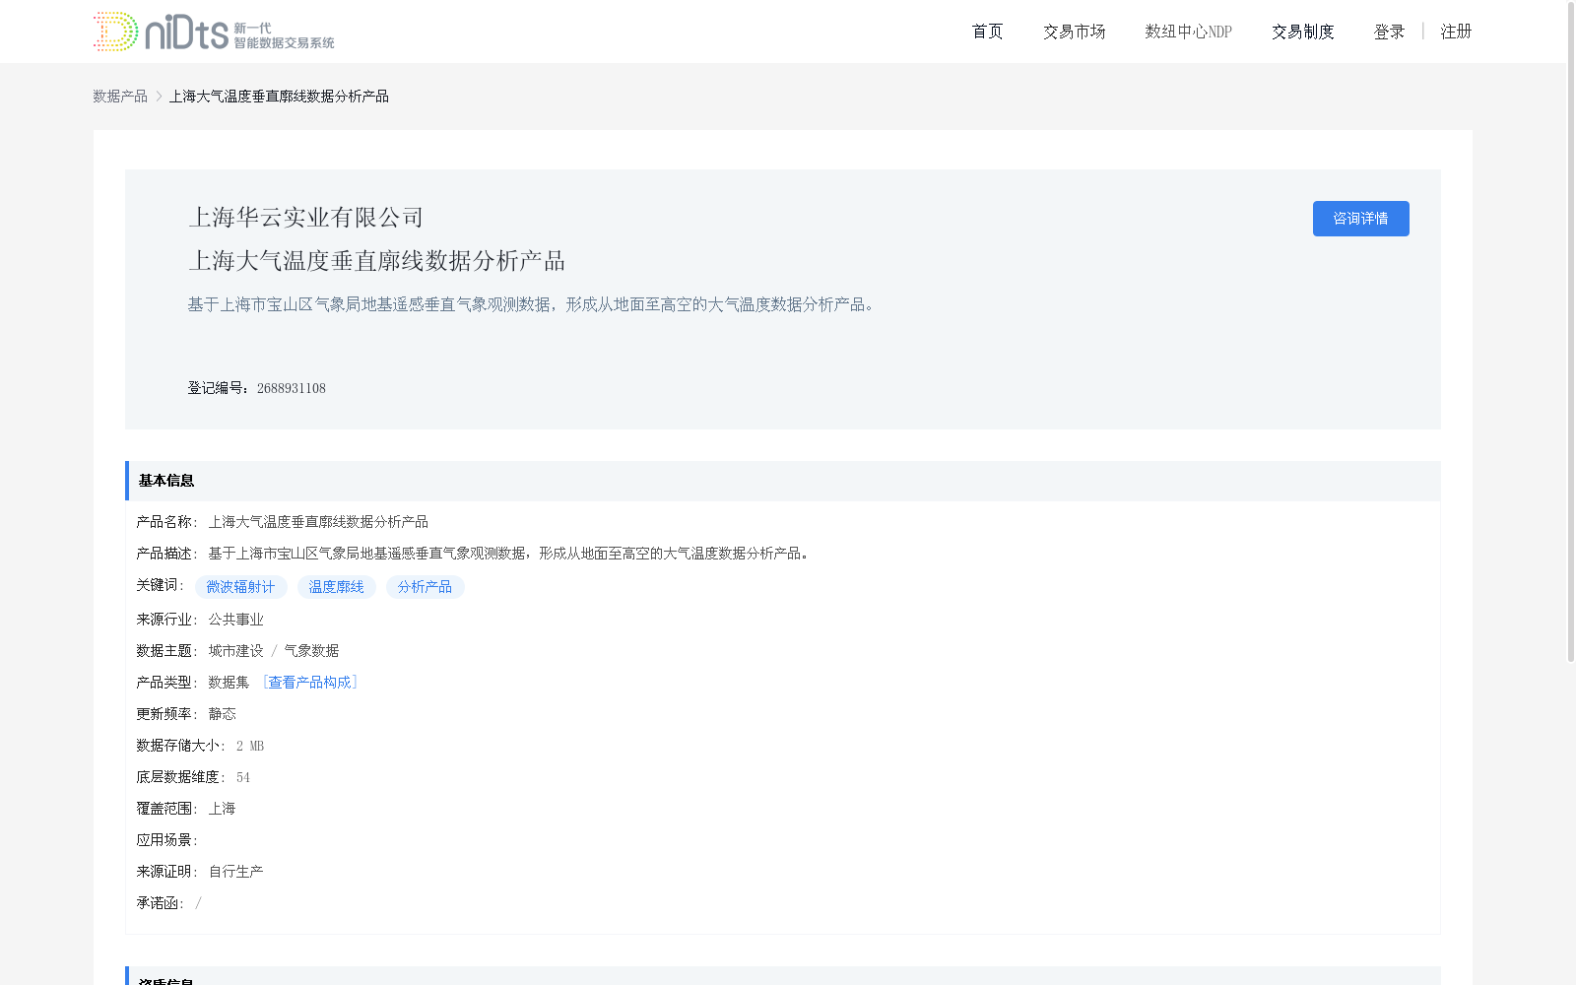Open the 首页 menu item

click(x=987, y=32)
